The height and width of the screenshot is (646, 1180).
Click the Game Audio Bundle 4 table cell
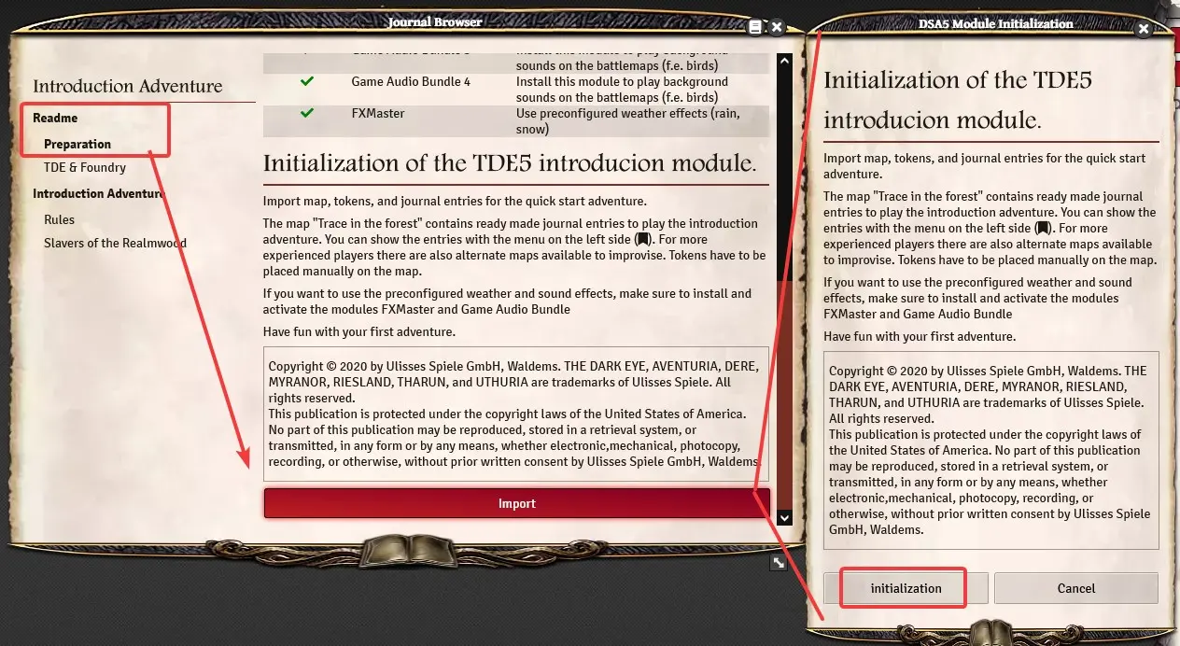coord(411,82)
